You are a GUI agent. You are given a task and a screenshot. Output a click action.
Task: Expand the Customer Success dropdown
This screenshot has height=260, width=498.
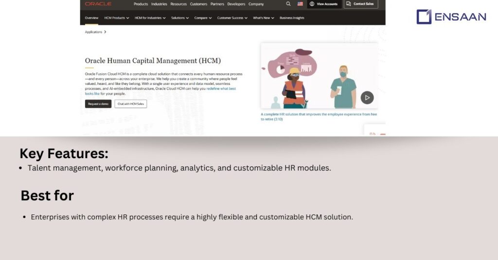[232, 18]
